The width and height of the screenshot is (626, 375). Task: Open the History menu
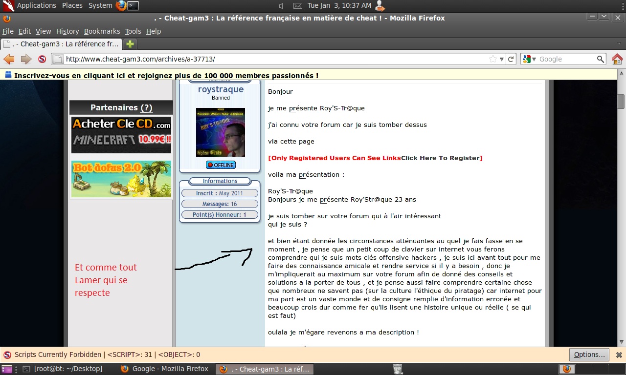(67, 31)
